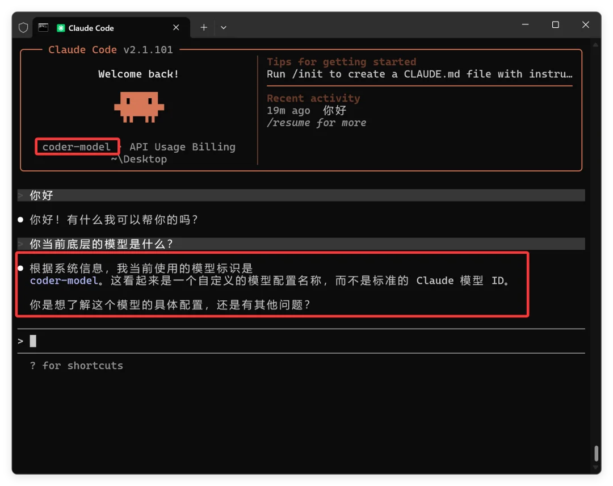
Task: Click the scrollbar up arrow
Action: (595, 44)
